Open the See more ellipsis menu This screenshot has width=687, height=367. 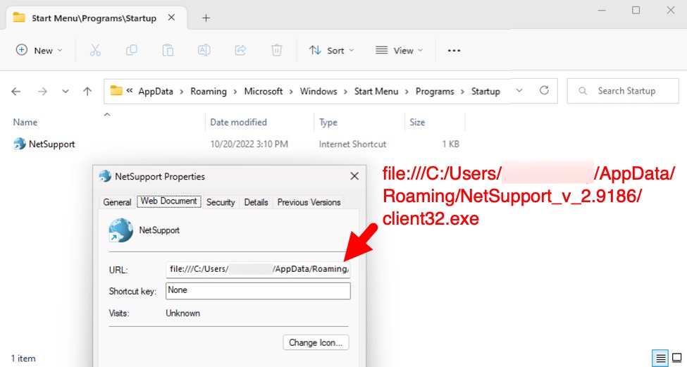pos(454,50)
